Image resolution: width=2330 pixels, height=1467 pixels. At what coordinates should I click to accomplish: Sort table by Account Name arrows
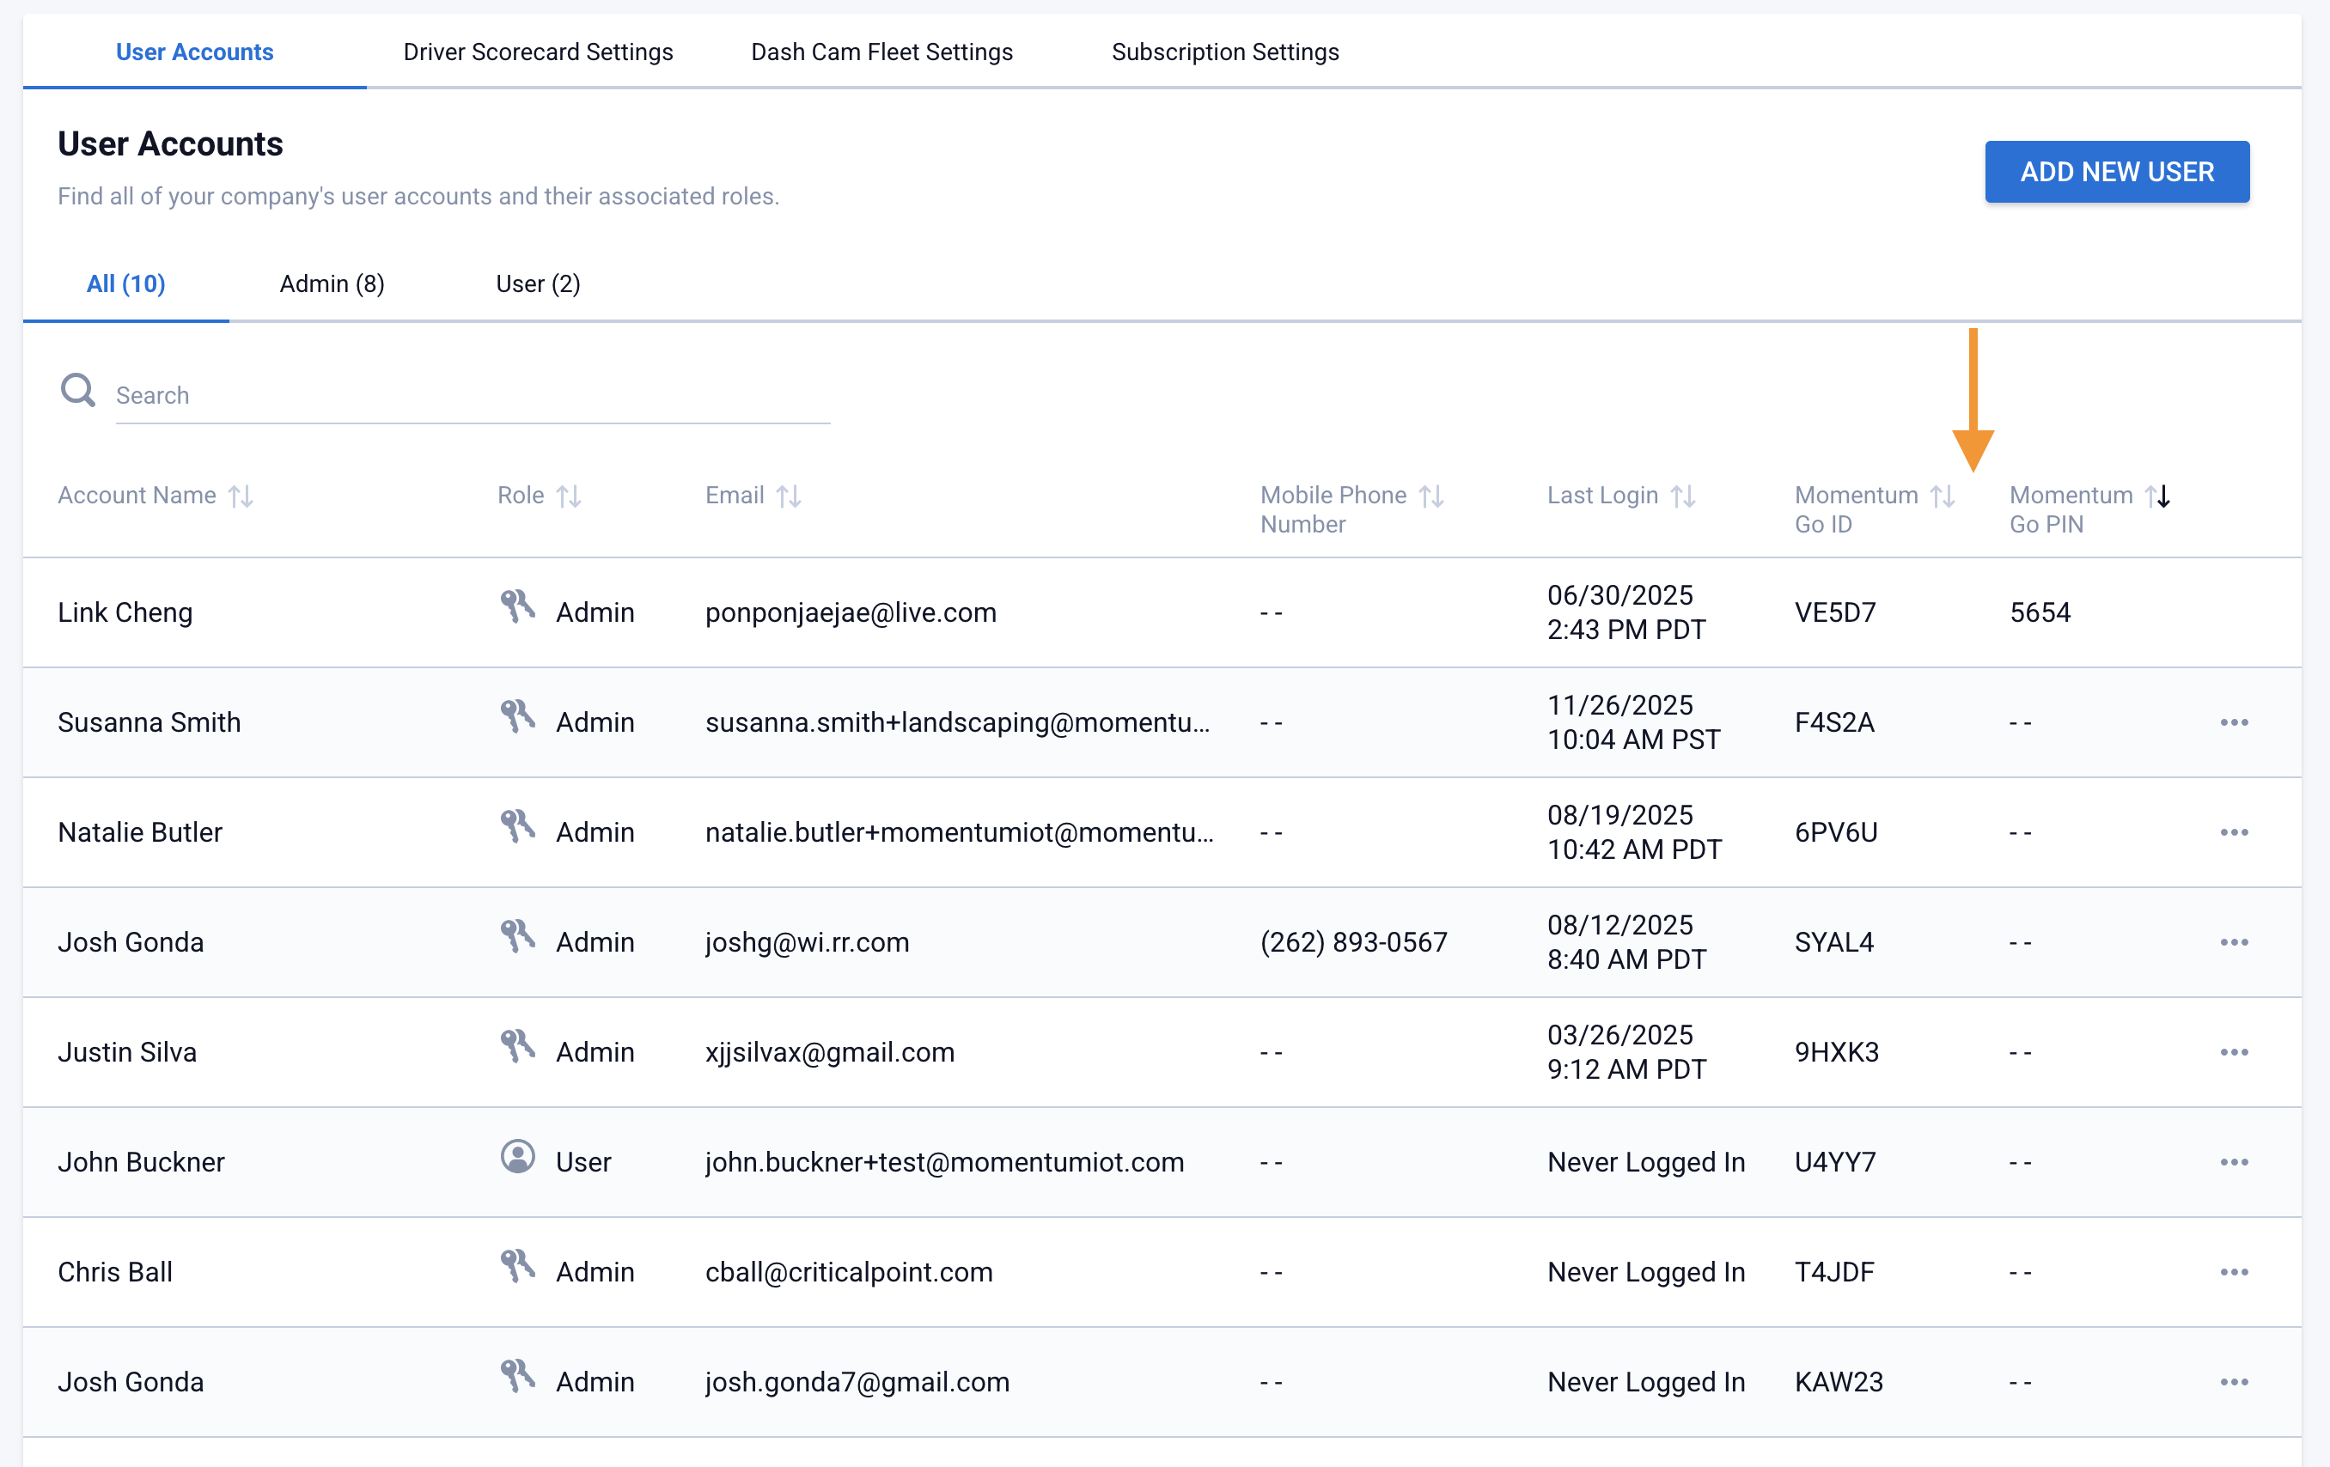coord(241,496)
